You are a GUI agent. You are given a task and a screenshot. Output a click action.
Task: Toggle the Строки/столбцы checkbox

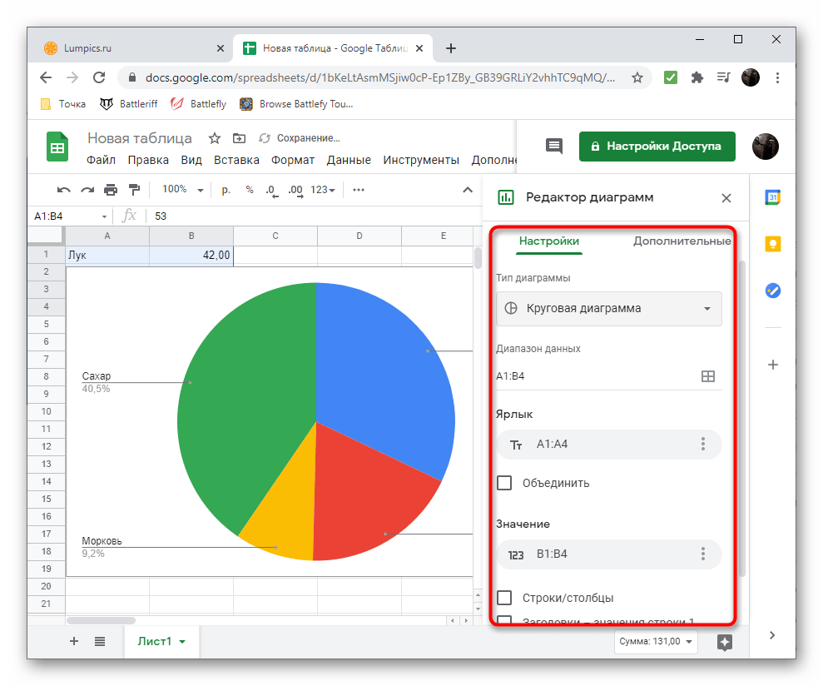tap(504, 598)
